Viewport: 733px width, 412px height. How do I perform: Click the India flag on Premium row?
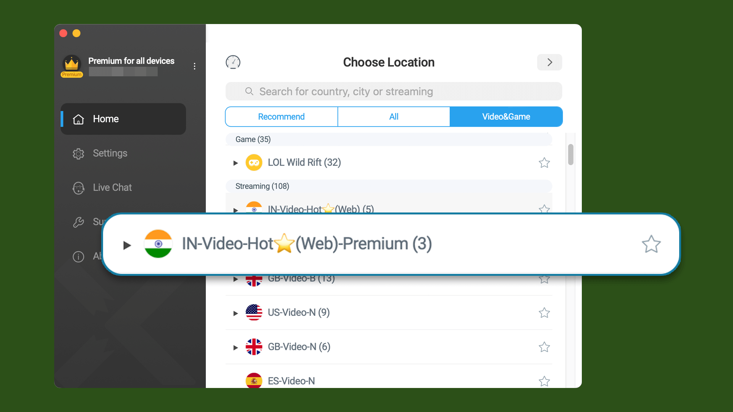coord(158,244)
